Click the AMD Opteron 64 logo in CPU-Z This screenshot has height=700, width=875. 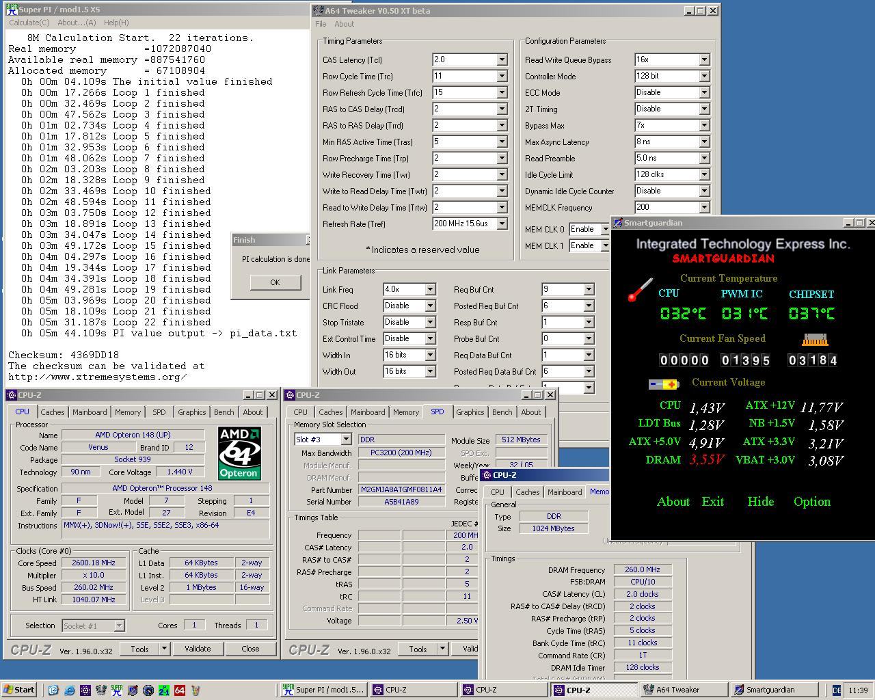click(x=239, y=453)
